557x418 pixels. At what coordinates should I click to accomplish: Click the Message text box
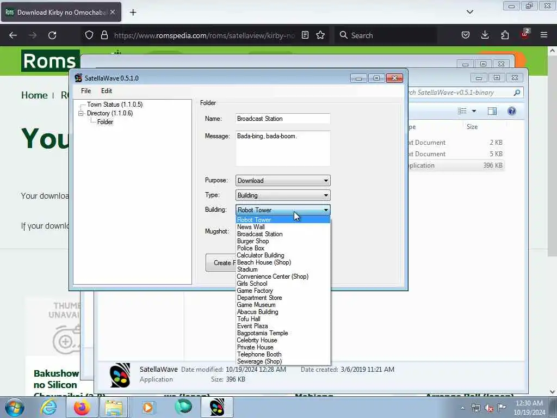pyautogui.click(x=283, y=148)
